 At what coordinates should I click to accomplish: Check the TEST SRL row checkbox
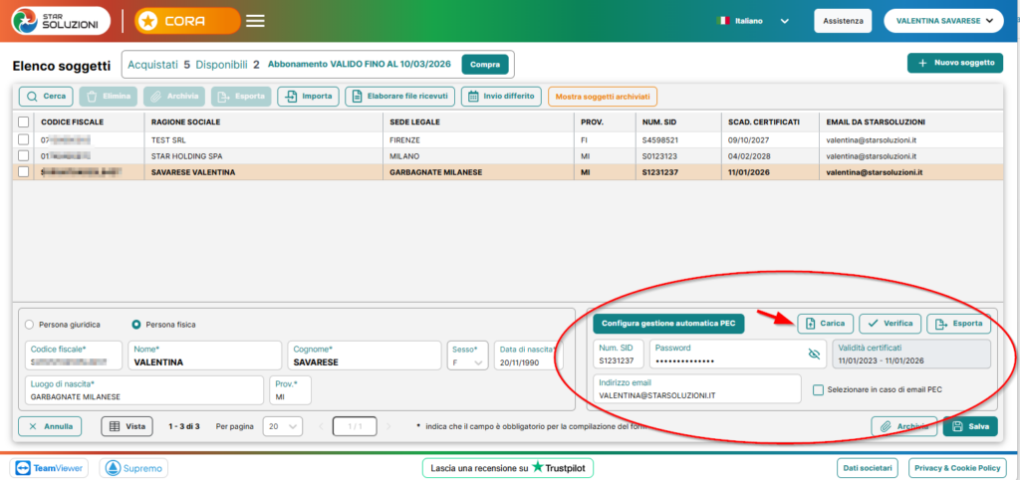click(24, 139)
